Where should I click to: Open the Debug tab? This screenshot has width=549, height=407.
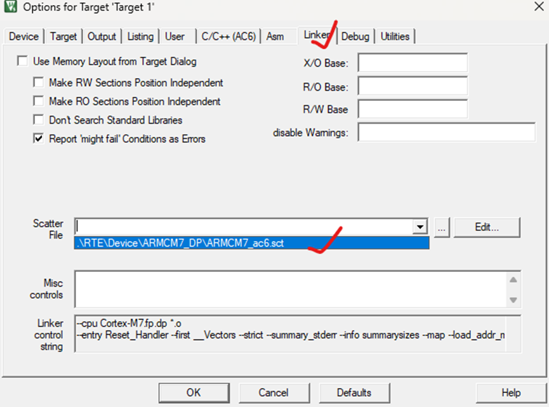pos(355,36)
